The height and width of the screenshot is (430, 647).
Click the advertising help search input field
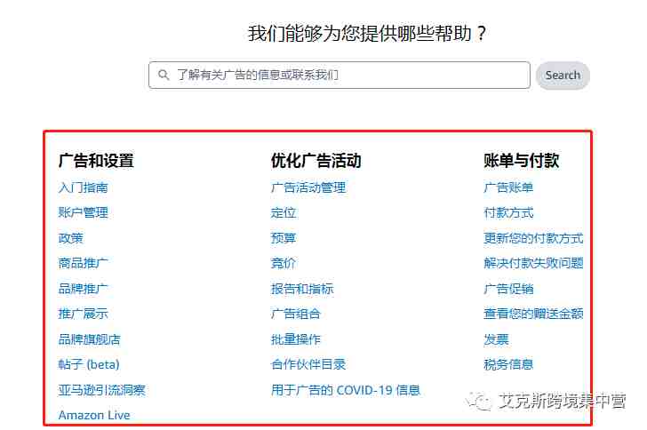pos(339,76)
